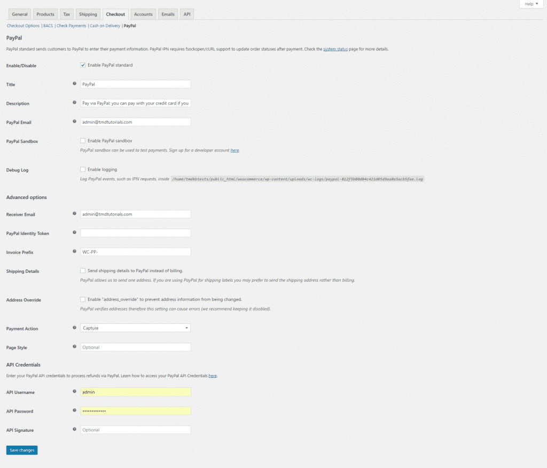Click help icon beside Description field
This screenshot has width=547, height=468.
(x=74, y=102)
